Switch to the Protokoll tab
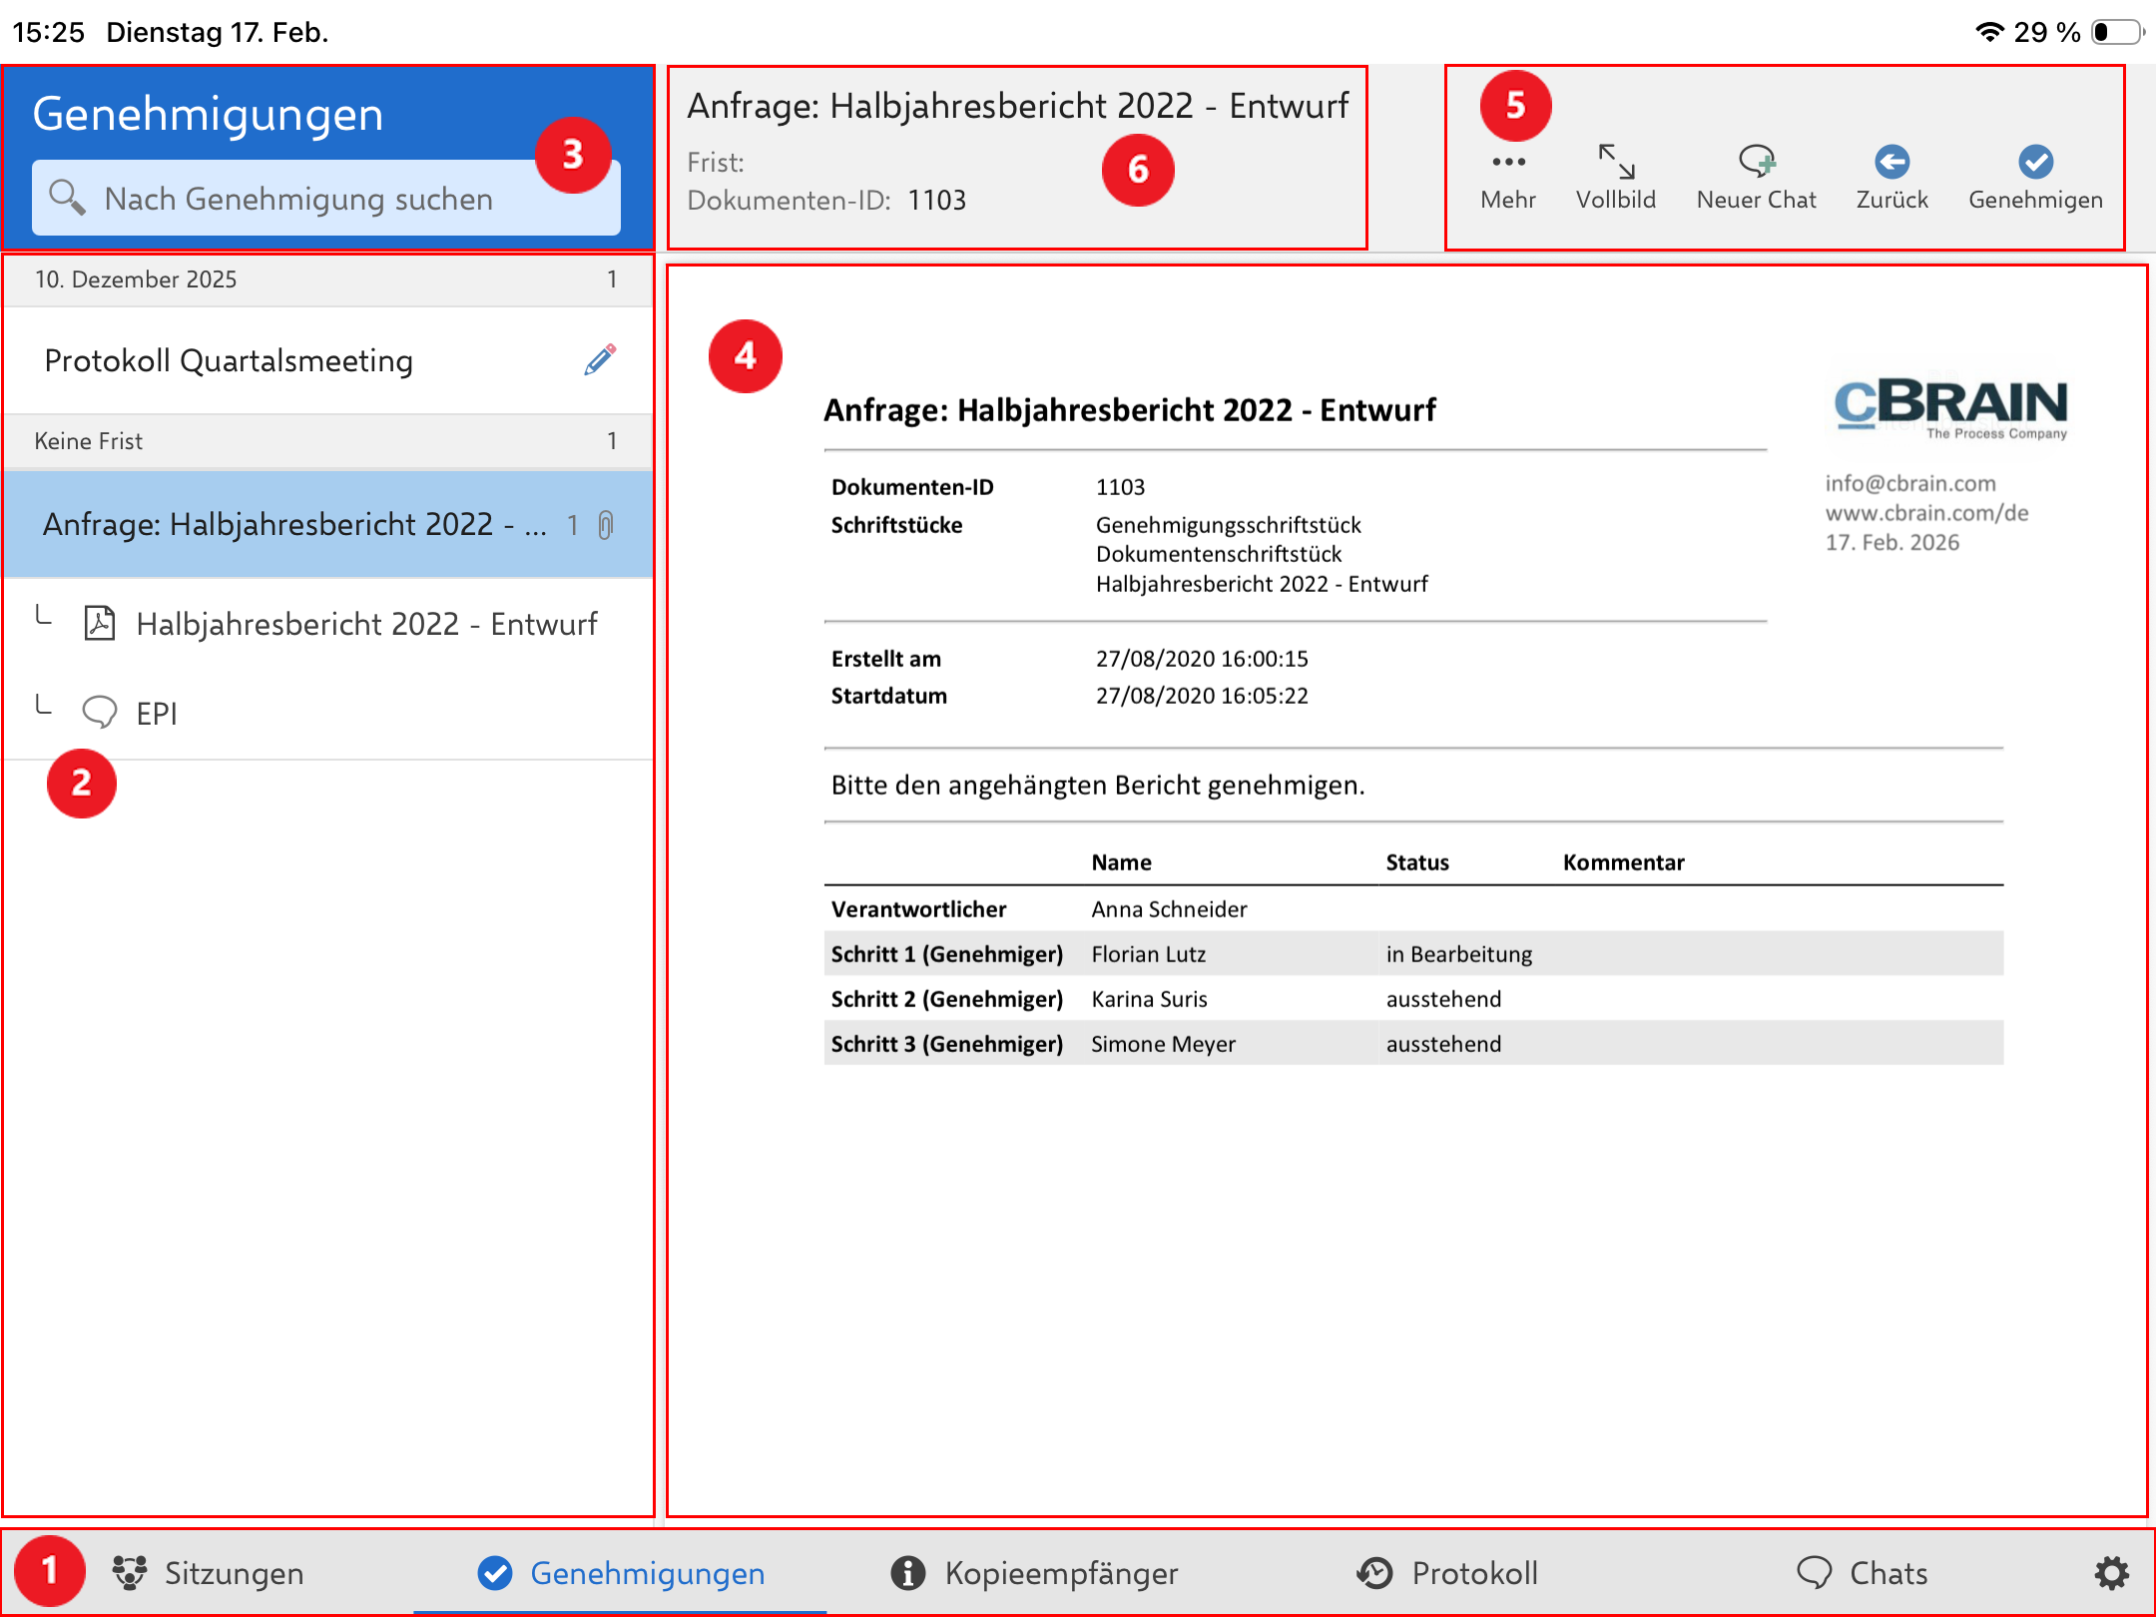 tap(1447, 1574)
